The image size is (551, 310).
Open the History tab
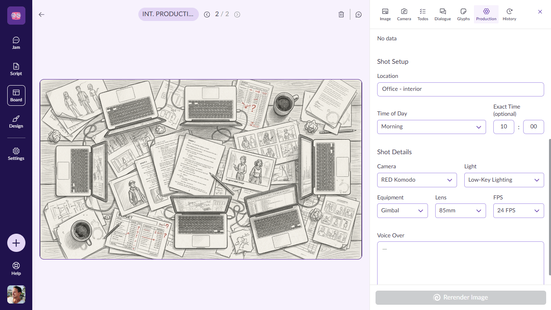509,15
